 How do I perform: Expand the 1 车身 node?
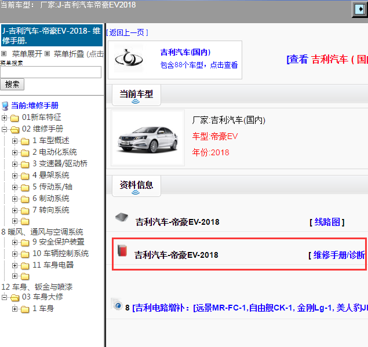[x=14, y=309]
